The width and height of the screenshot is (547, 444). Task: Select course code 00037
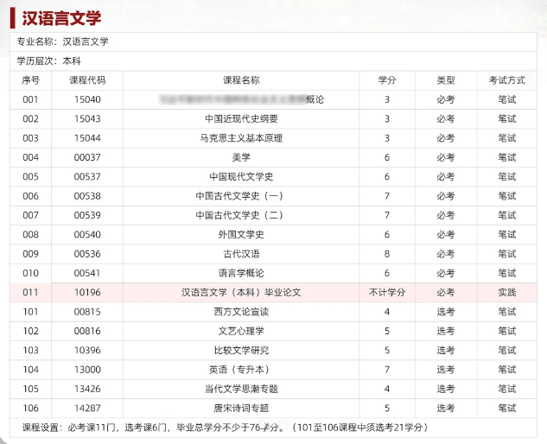coord(87,157)
